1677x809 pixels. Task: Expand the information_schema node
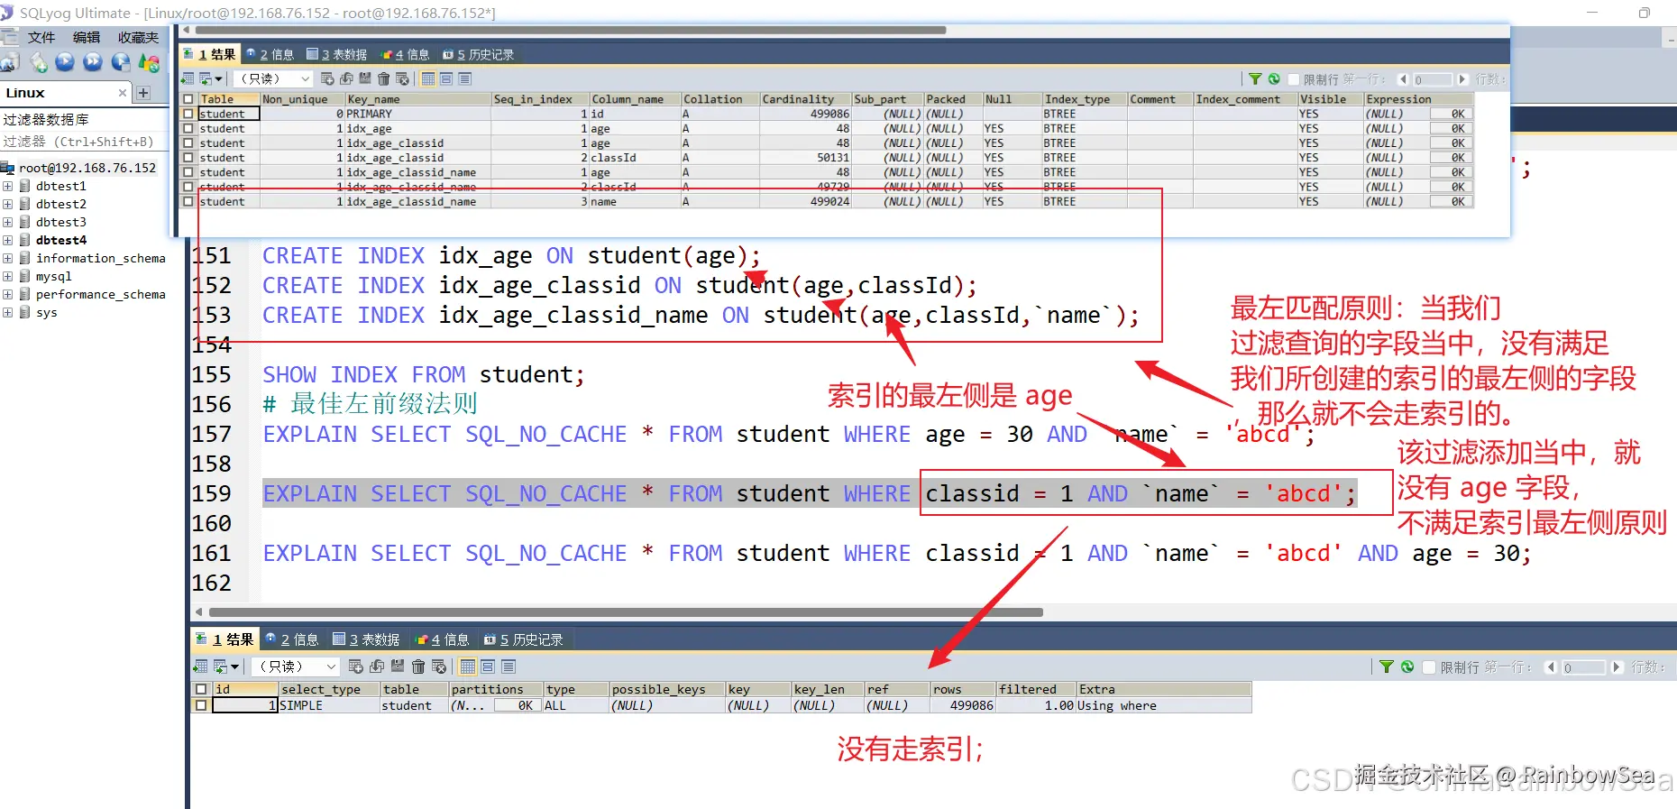click(x=8, y=258)
